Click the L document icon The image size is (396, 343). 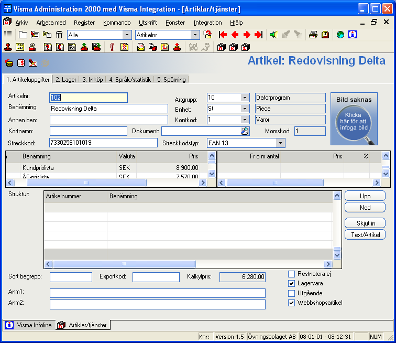(x=165, y=47)
